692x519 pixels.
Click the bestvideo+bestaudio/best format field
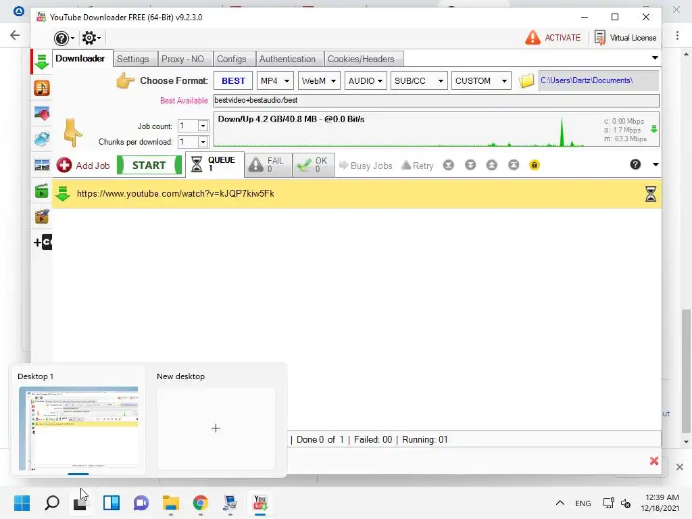pyautogui.click(x=437, y=100)
